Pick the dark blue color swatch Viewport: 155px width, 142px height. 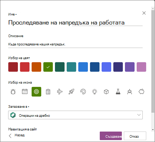(x=95, y=67)
